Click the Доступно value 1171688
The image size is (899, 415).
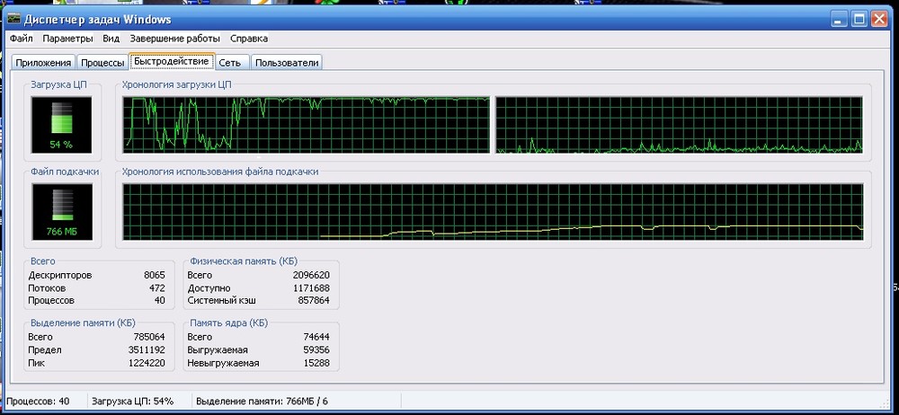pos(311,288)
